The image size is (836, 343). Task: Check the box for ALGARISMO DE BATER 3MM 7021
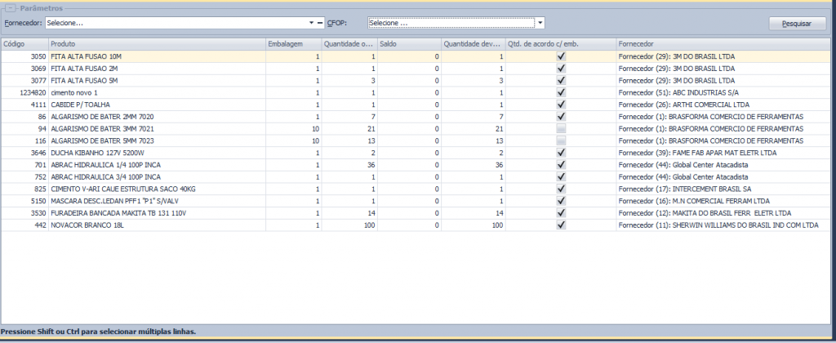click(x=561, y=129)
